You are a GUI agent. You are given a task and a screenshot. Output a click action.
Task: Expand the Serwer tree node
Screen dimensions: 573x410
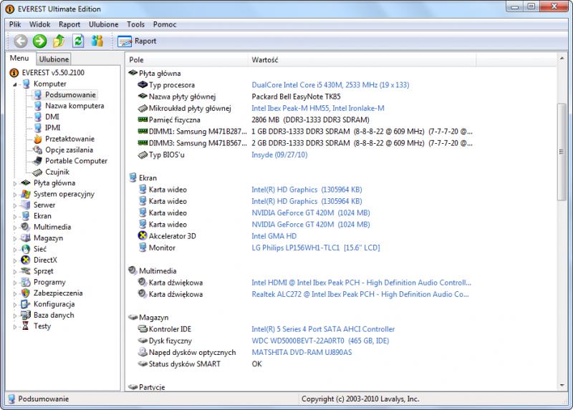pyautogui.click(x=15, y=205)
